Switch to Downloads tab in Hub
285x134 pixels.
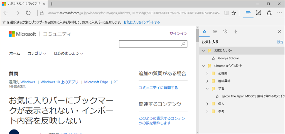point(236,32)
